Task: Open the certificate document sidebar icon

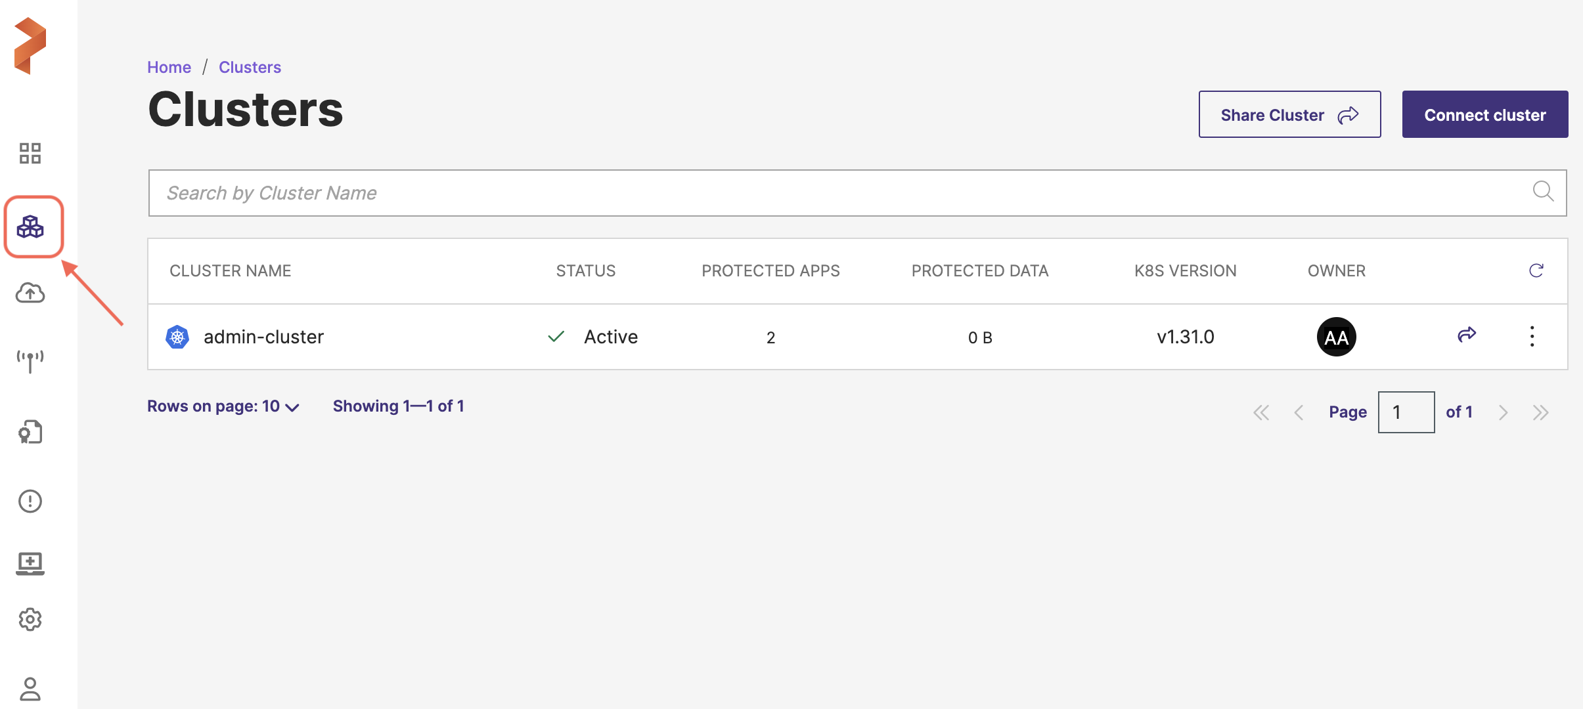Action: [30, 432]
